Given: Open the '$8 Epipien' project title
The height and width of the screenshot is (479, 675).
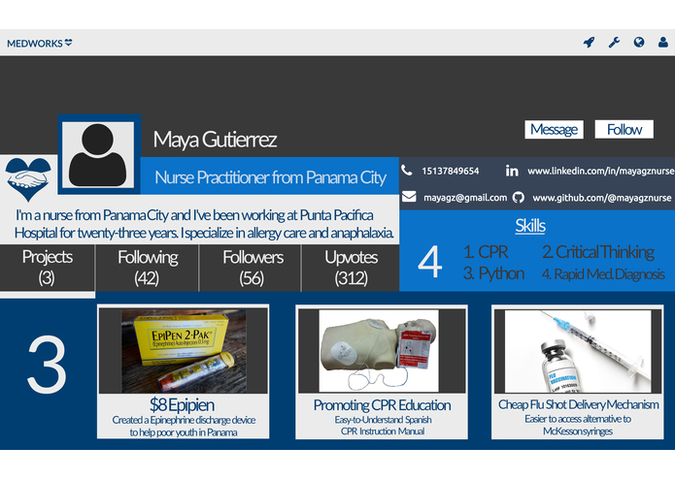Looking at the screenshot, I should point(182,404).
